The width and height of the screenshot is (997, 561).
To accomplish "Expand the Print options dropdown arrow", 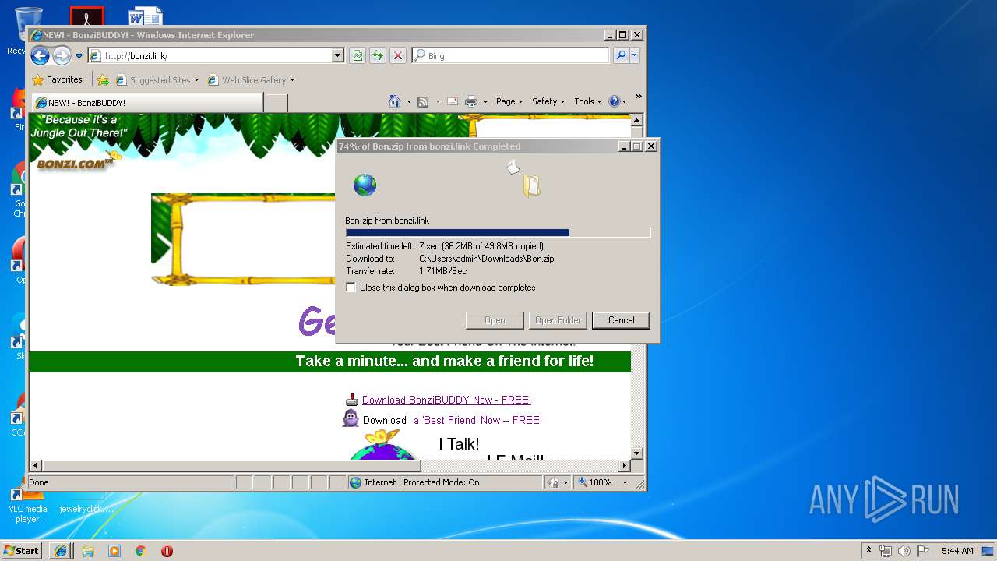I will (x=485, y=102).
